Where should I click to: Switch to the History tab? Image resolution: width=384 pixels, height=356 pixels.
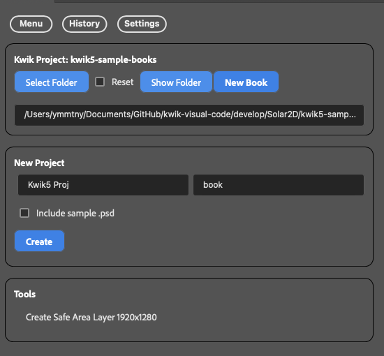84,24
